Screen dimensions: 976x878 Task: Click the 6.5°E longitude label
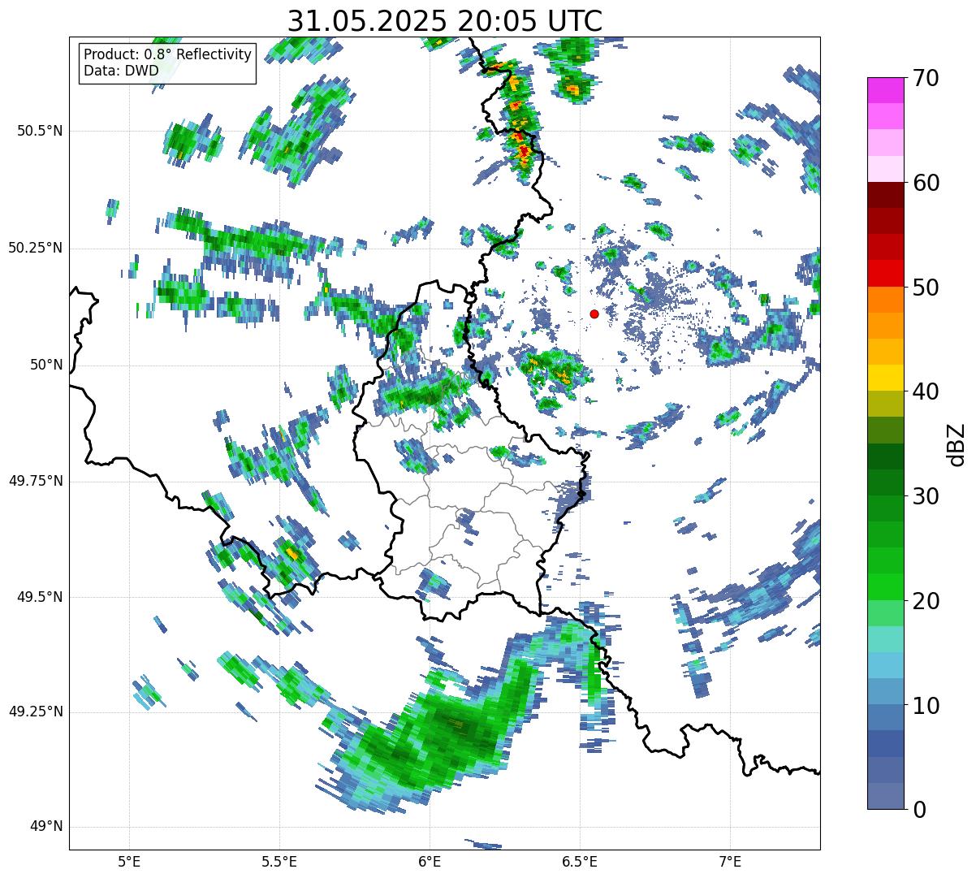point(580,861)
